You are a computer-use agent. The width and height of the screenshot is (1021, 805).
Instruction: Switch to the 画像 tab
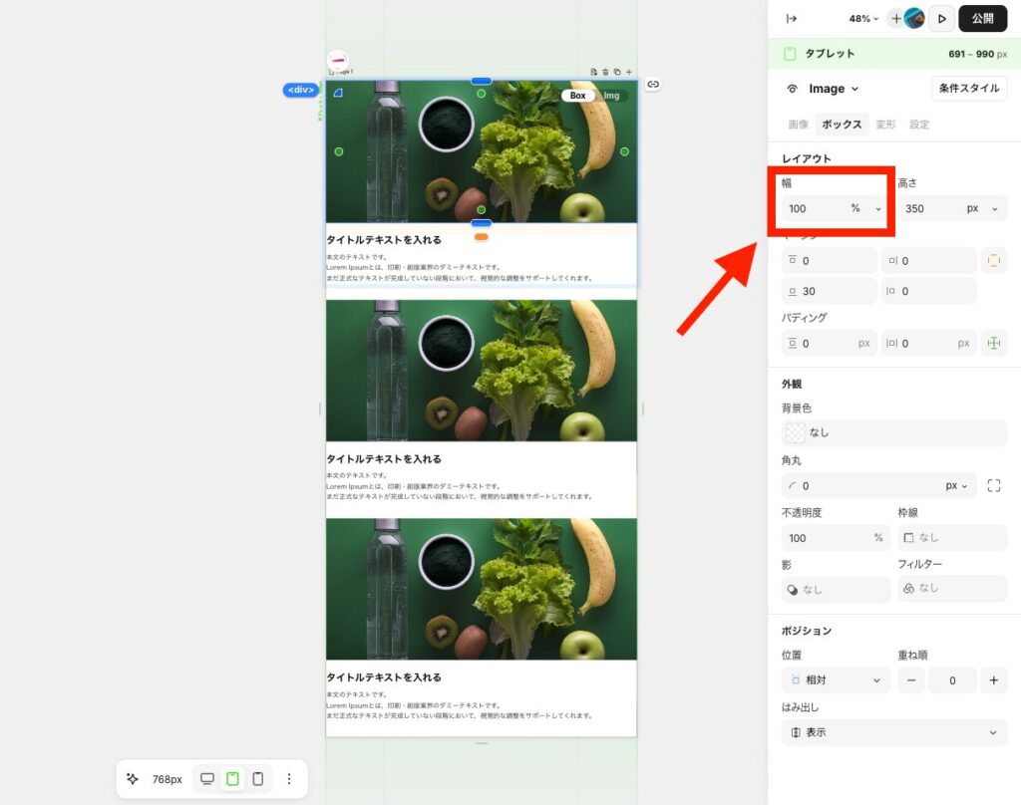(x=798, y=125)
